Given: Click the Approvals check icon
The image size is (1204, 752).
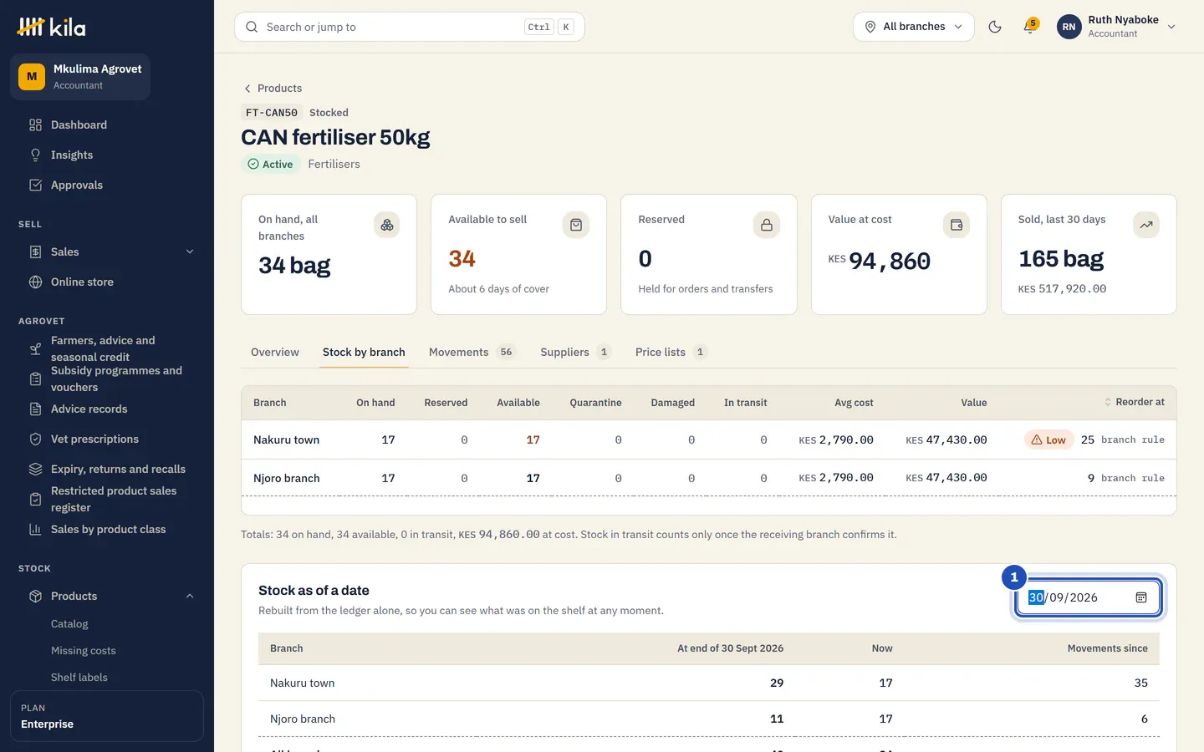Looking at the screenshot, I should pos(35,185).
